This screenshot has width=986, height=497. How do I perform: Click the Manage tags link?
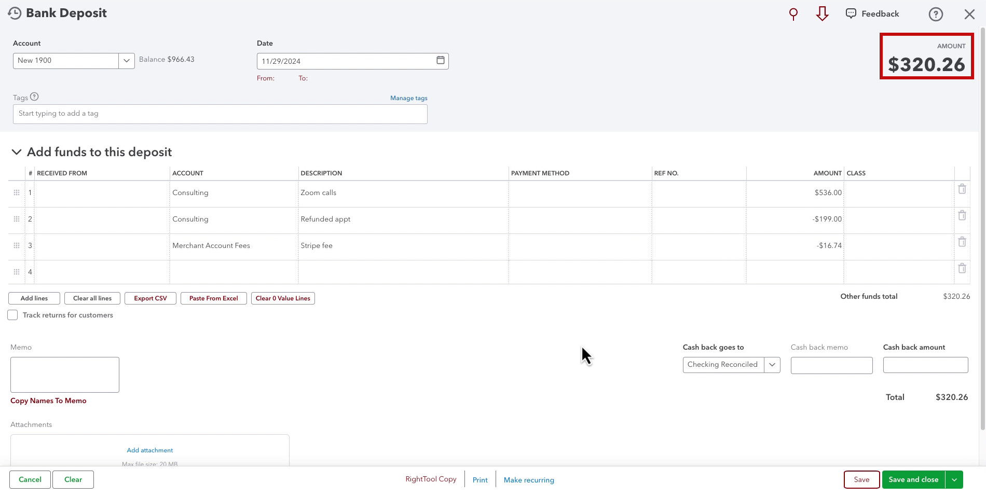pos(409,98)
